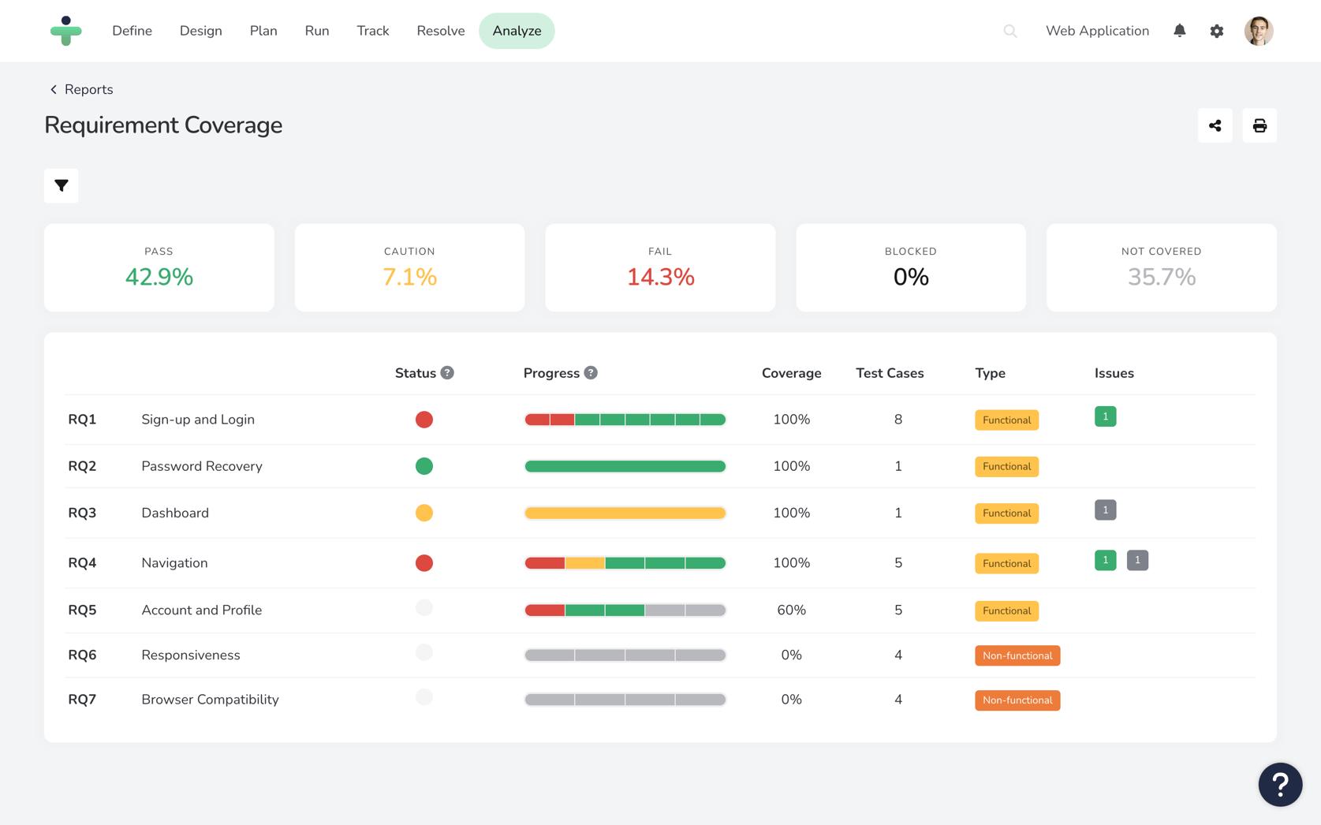
Task: Open the Password Recovery requirement
Action: tap(202, 466)
